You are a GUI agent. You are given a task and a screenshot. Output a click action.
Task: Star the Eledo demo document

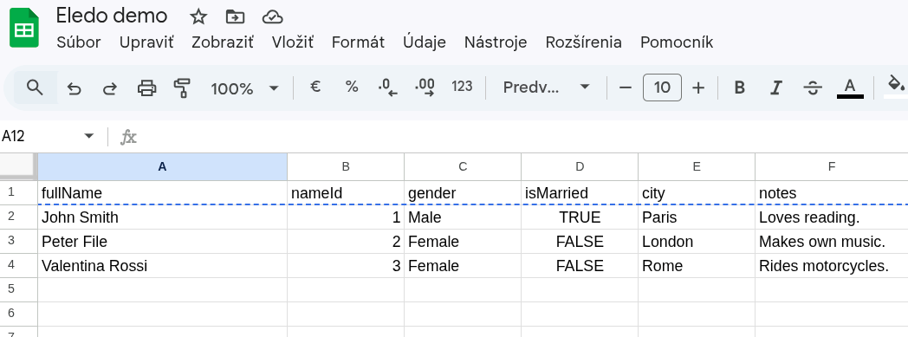tap(198, 16)
